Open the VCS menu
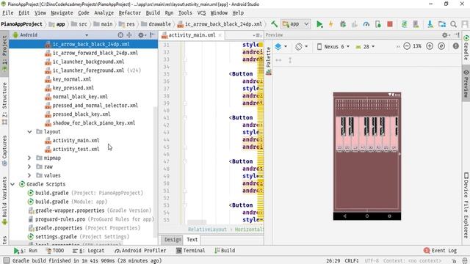470x264 pixels. point(201,13)
